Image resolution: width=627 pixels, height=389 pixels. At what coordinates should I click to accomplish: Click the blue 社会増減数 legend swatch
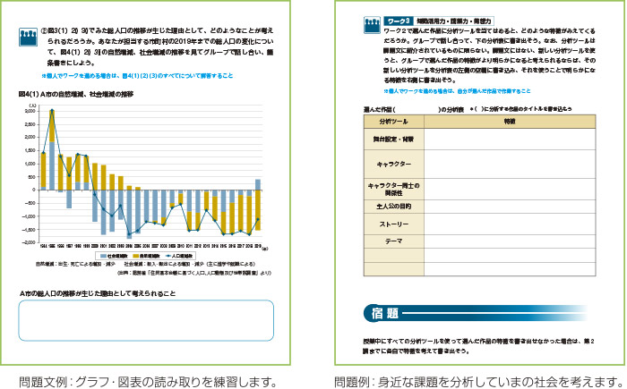[104, 256]
